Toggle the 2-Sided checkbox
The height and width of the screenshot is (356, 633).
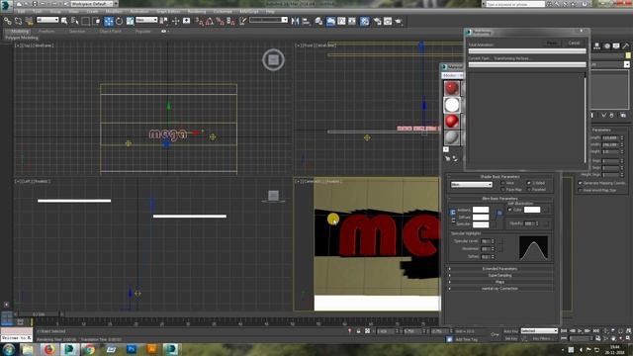(529, 183)
